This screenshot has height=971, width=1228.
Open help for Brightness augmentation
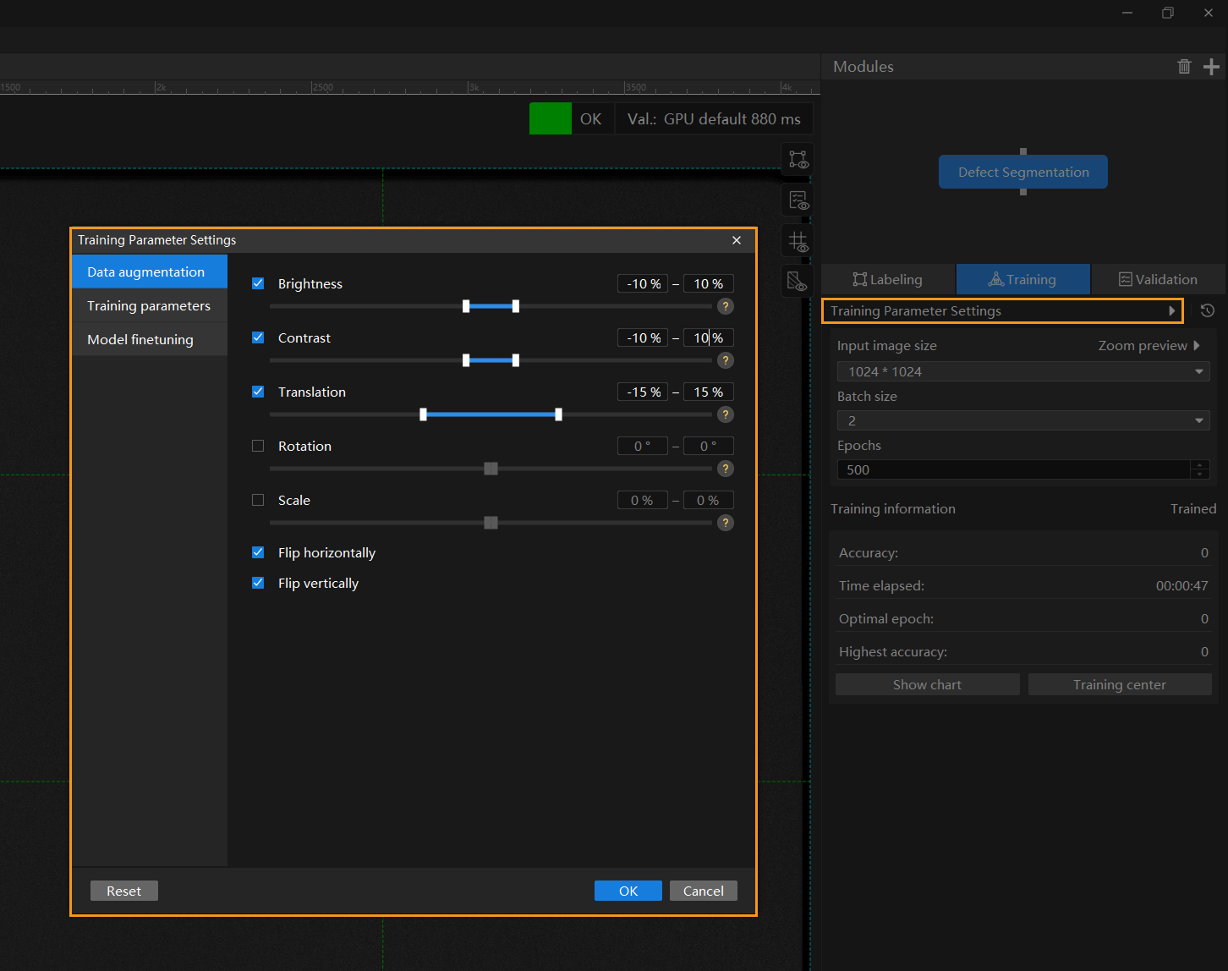pyautogui.click(x=726, y=306)
